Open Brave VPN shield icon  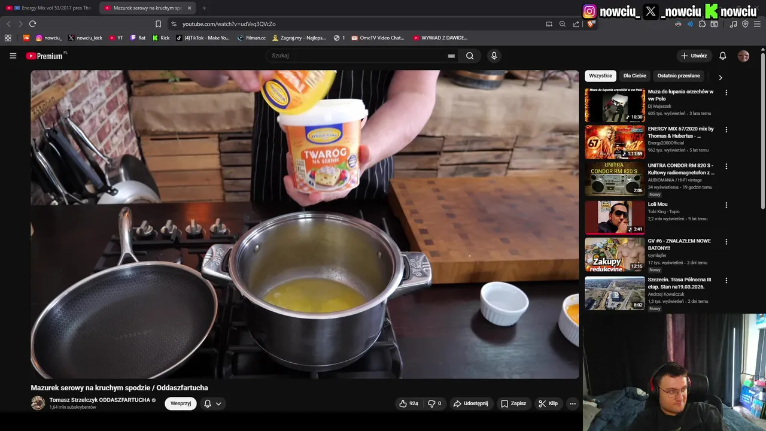click(745, 24)
